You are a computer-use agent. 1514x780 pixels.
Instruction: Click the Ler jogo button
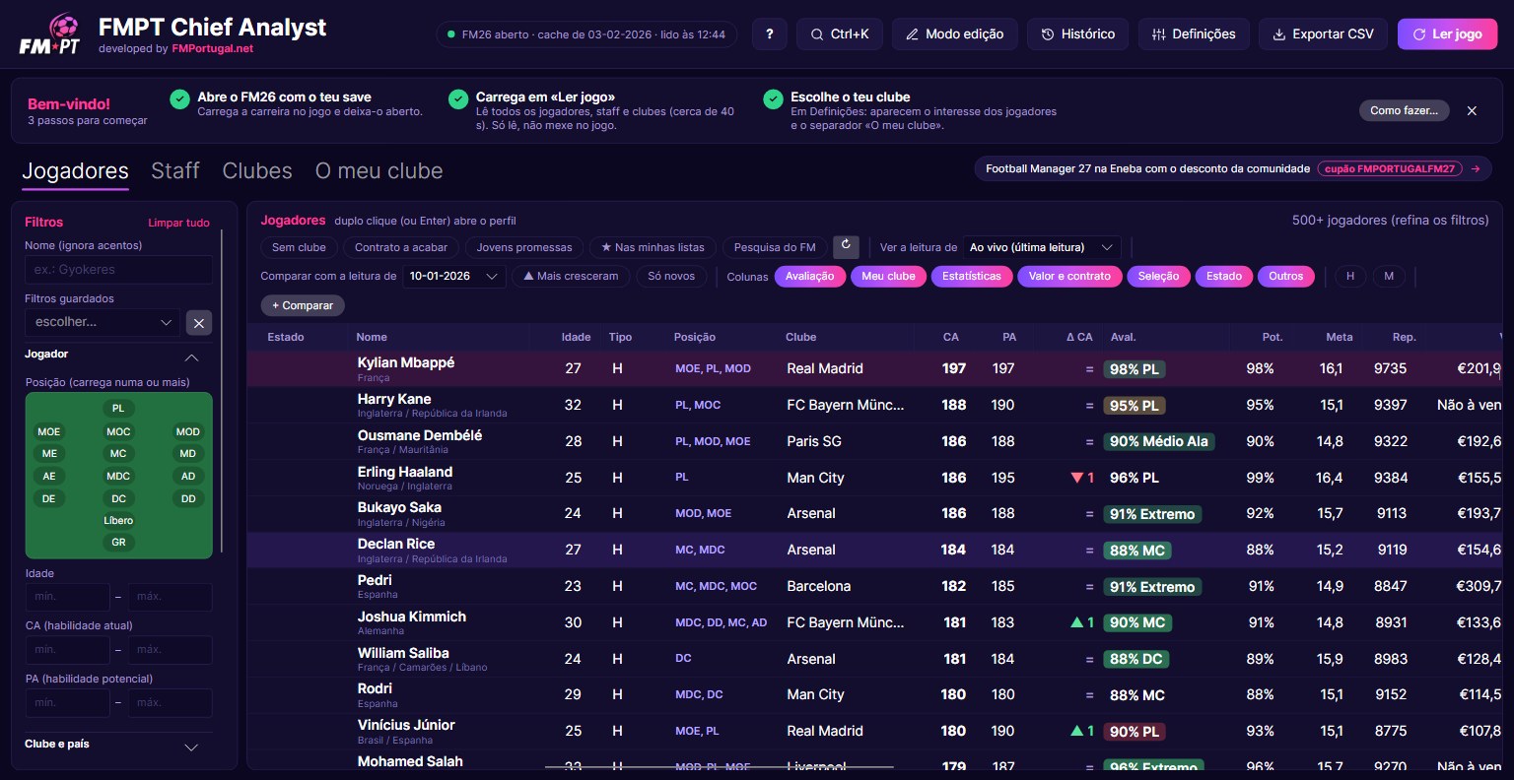coord(1447,34)
